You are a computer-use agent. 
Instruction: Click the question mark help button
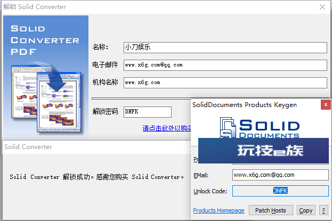click(323, 210)
